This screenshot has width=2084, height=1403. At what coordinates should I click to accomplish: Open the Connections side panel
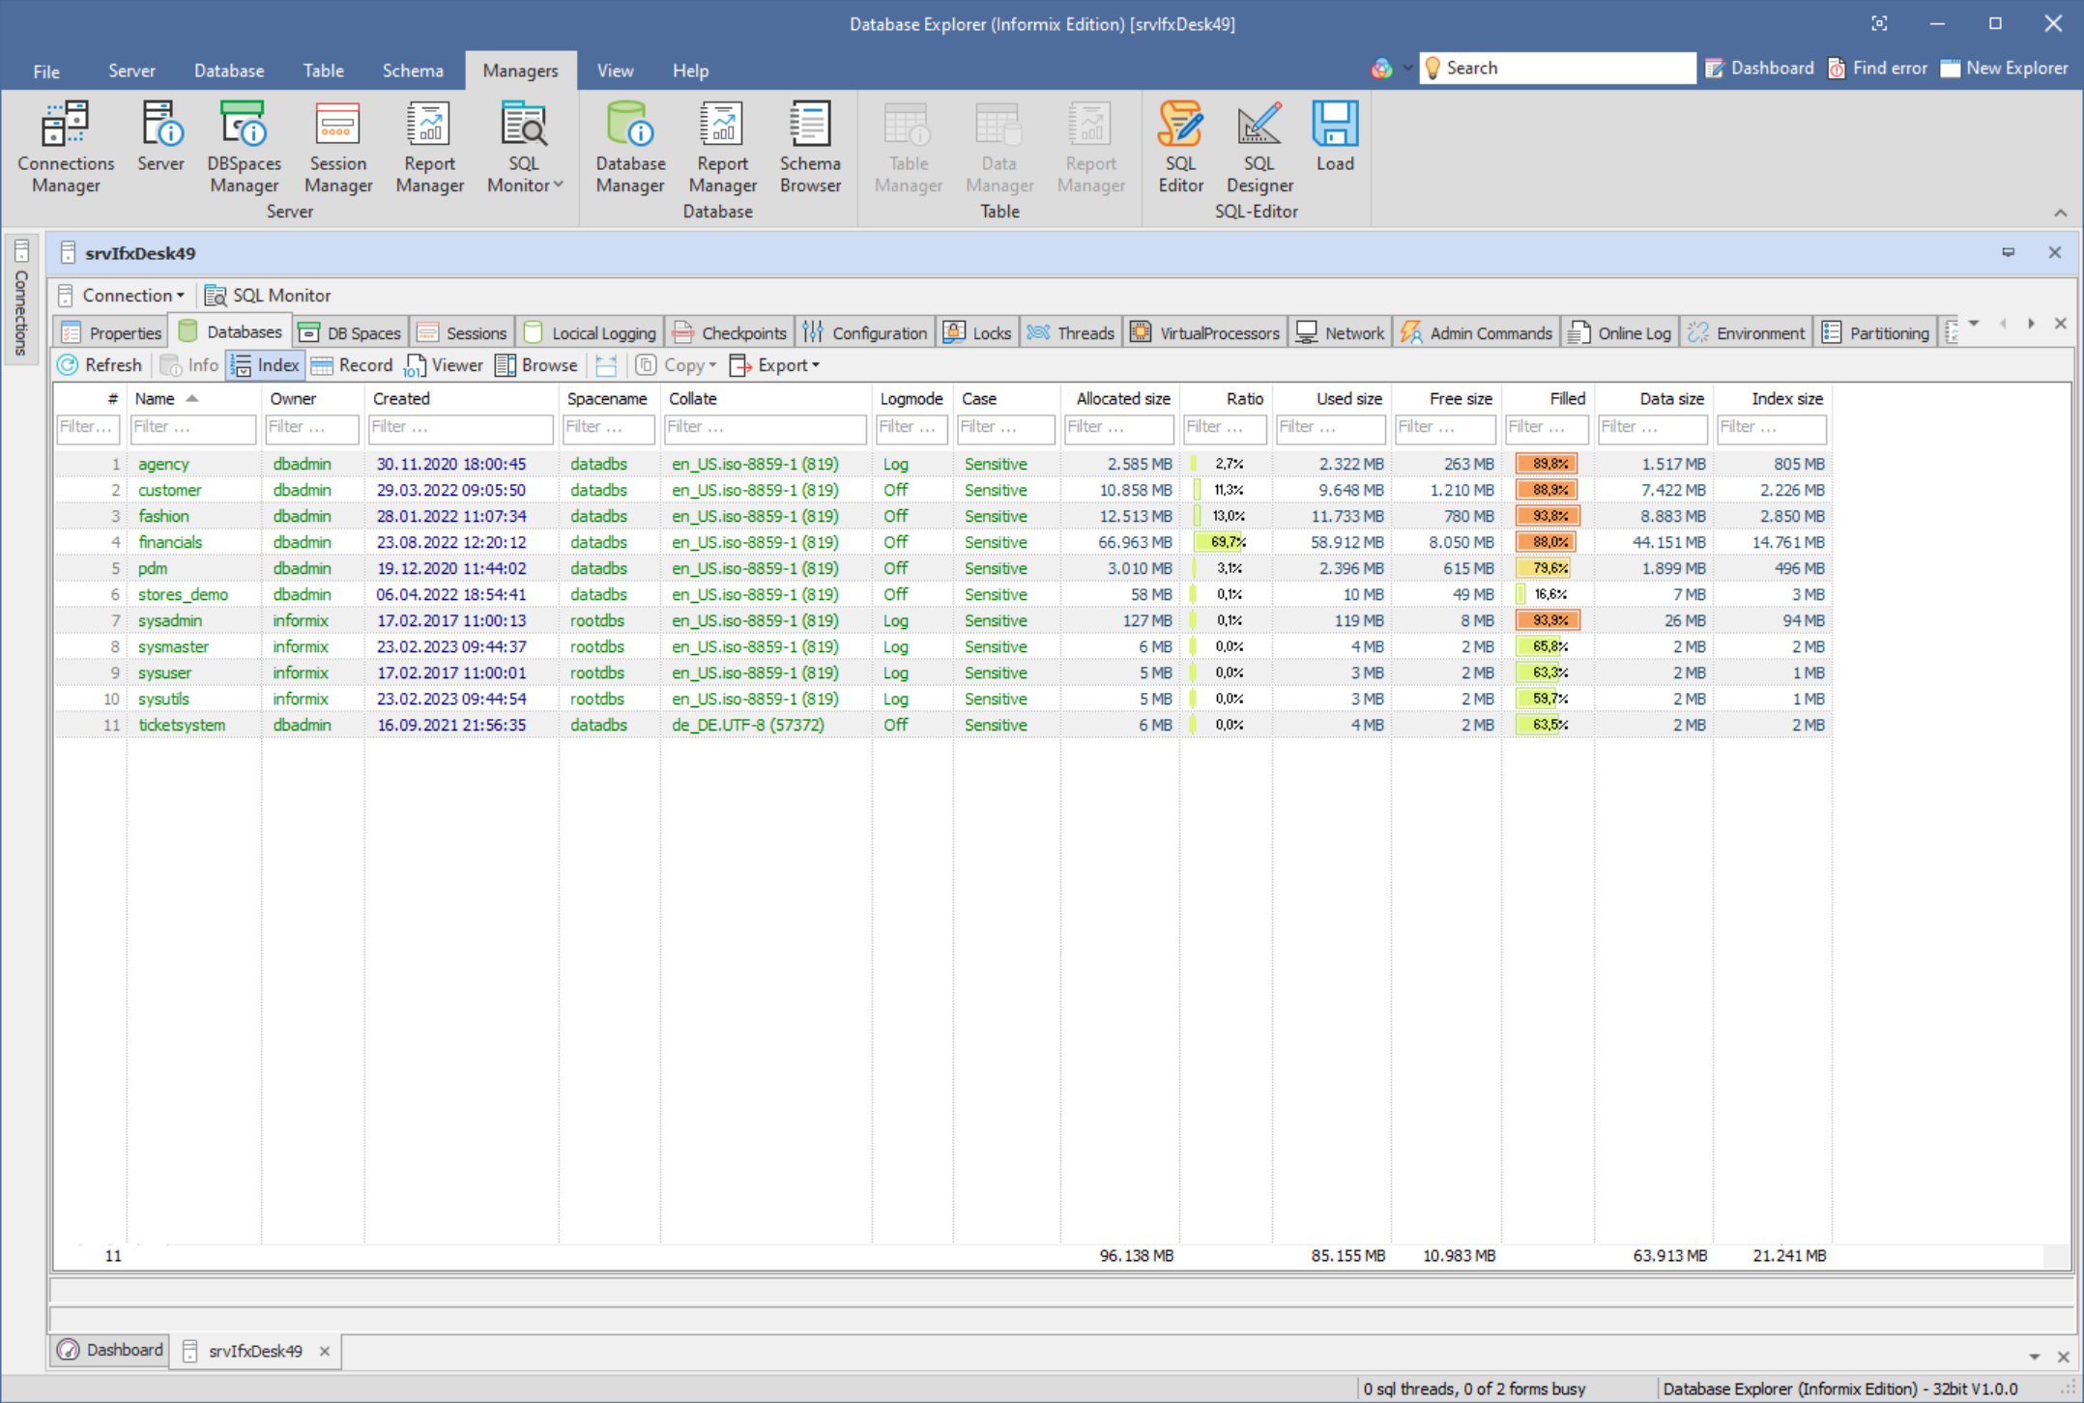coord(21,299)
